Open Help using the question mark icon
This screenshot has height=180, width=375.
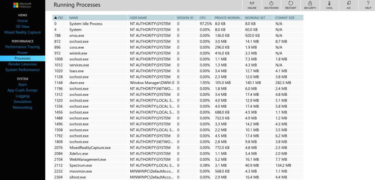pyautogui.click(x=368, y=5)
